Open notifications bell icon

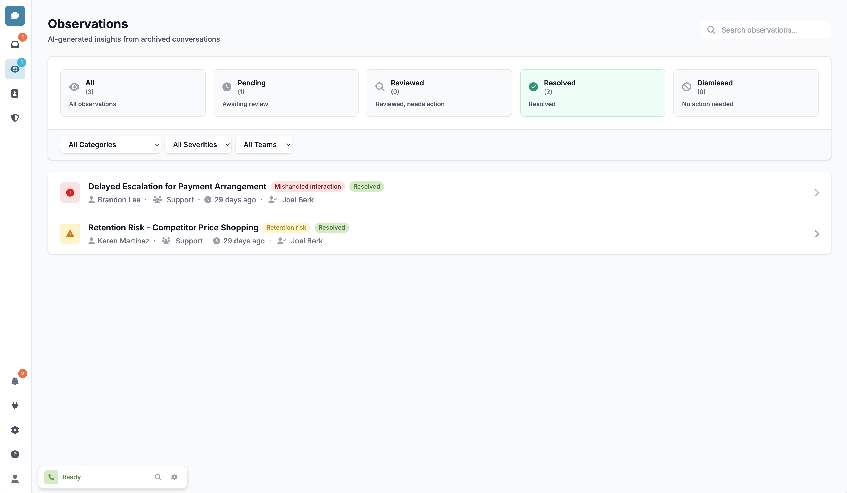coord(15,381)
